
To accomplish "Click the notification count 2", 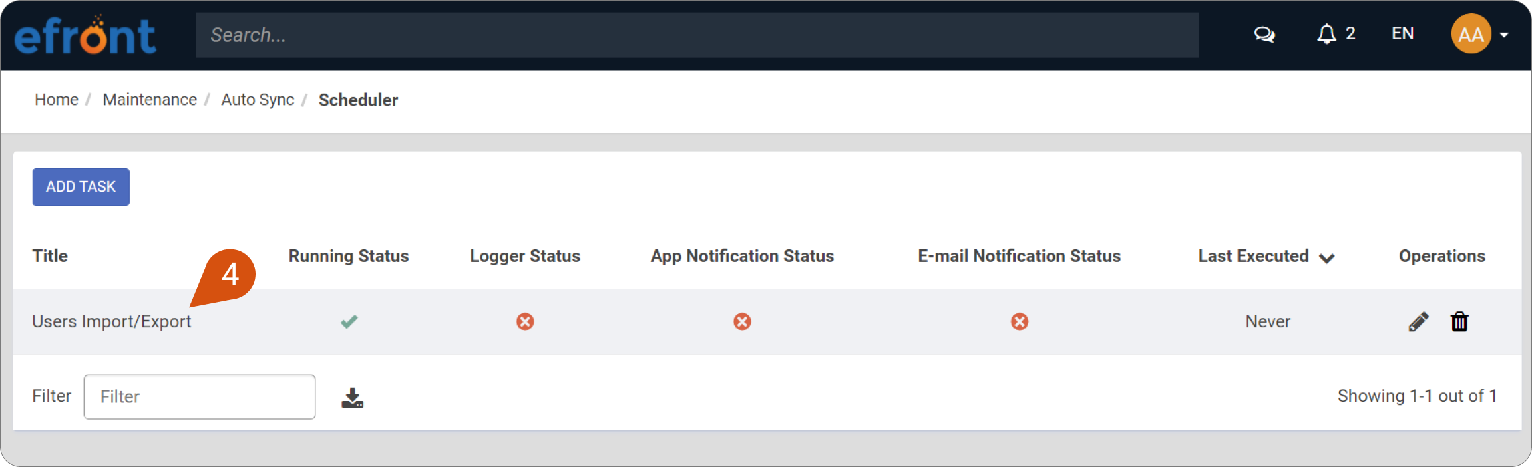I will [x=1350, y=33].
